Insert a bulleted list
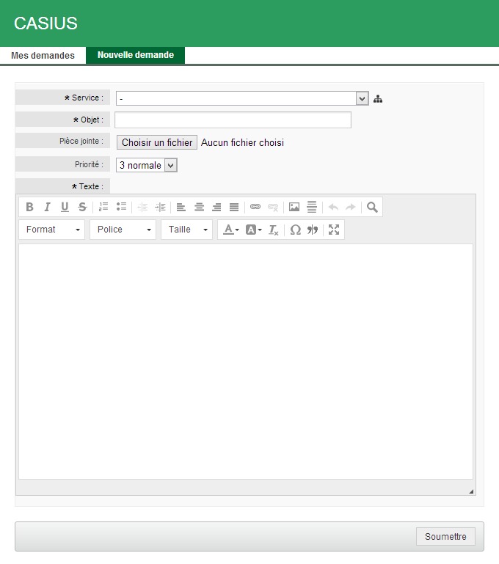 click(121, 208)
